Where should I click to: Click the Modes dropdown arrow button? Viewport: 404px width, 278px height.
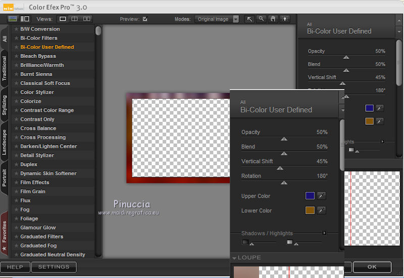click(x=236, y=19)
